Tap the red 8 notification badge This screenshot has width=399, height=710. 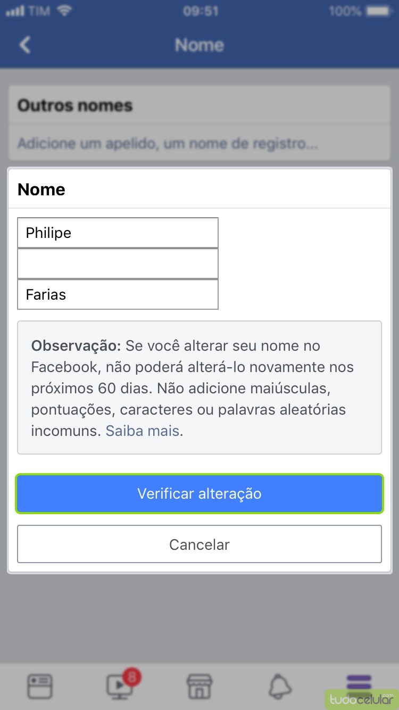pyautogui.click(x=132, y=677)
